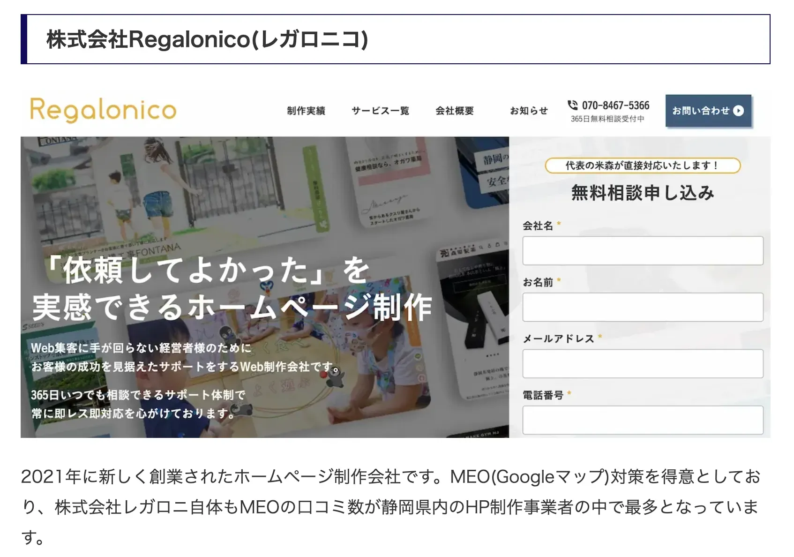
Task: Click the Web集客に手が回らない経営者様のために line
Action: tap(141, 348)
